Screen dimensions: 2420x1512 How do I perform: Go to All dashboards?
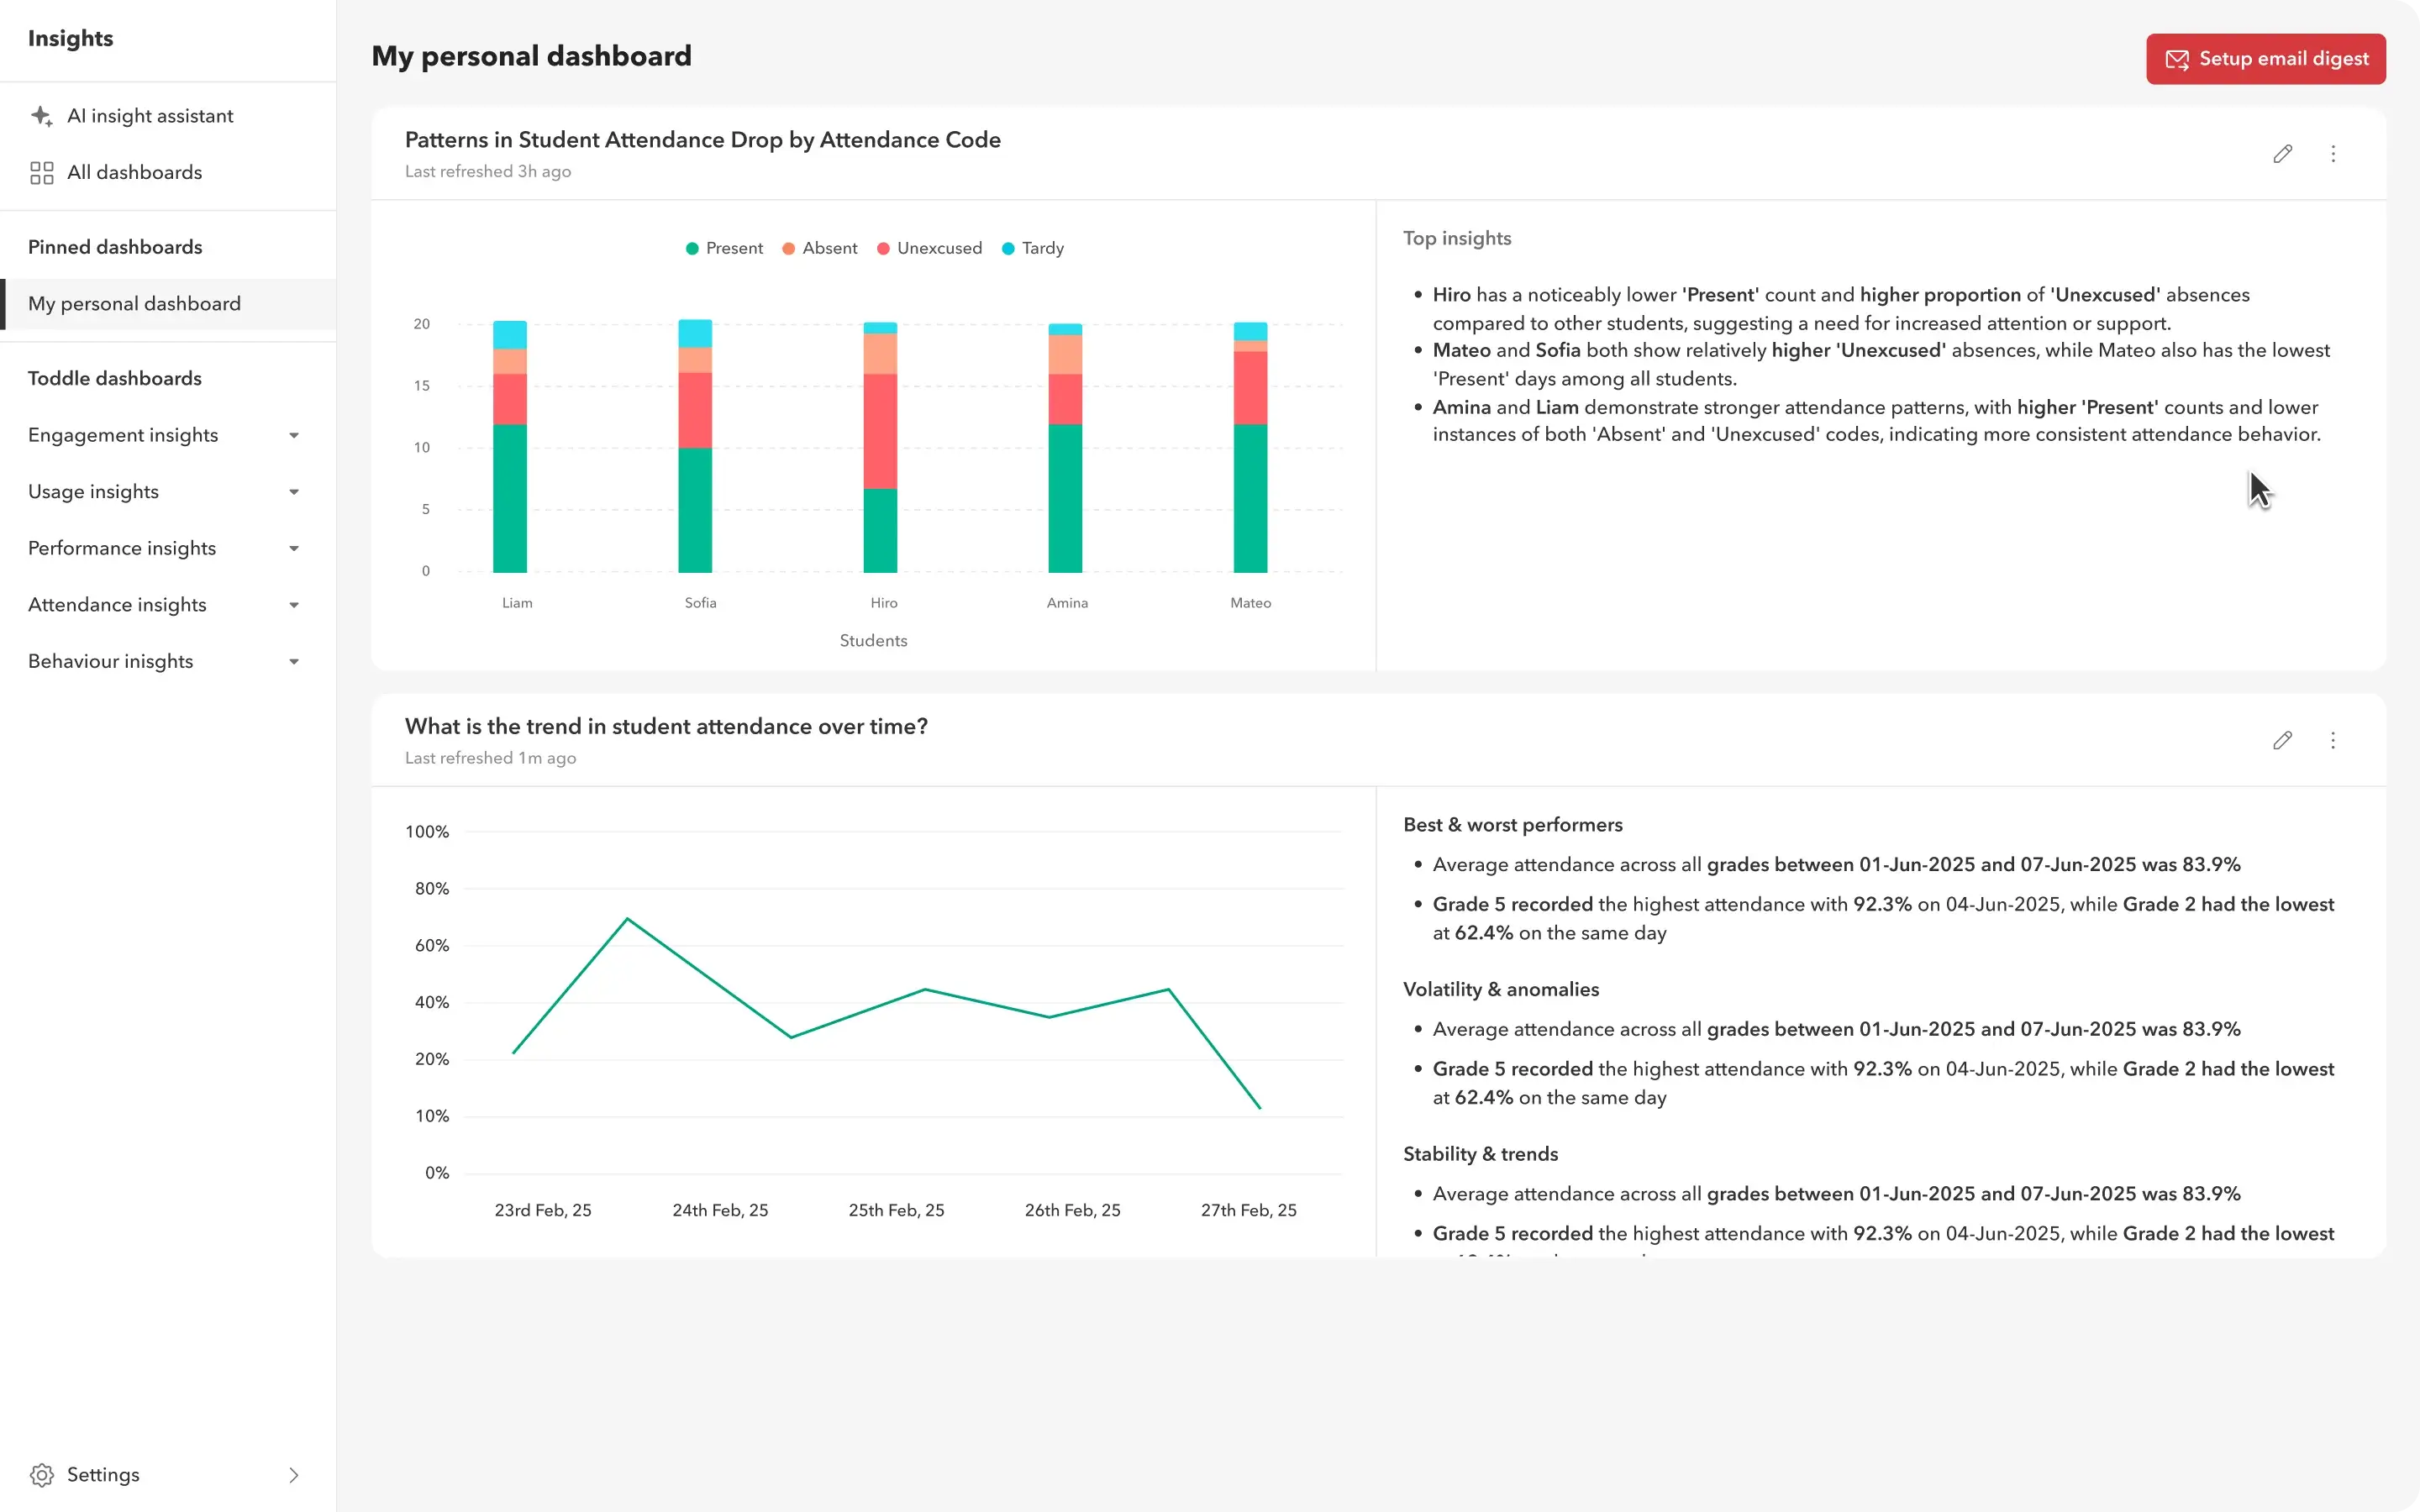(168, 173)
